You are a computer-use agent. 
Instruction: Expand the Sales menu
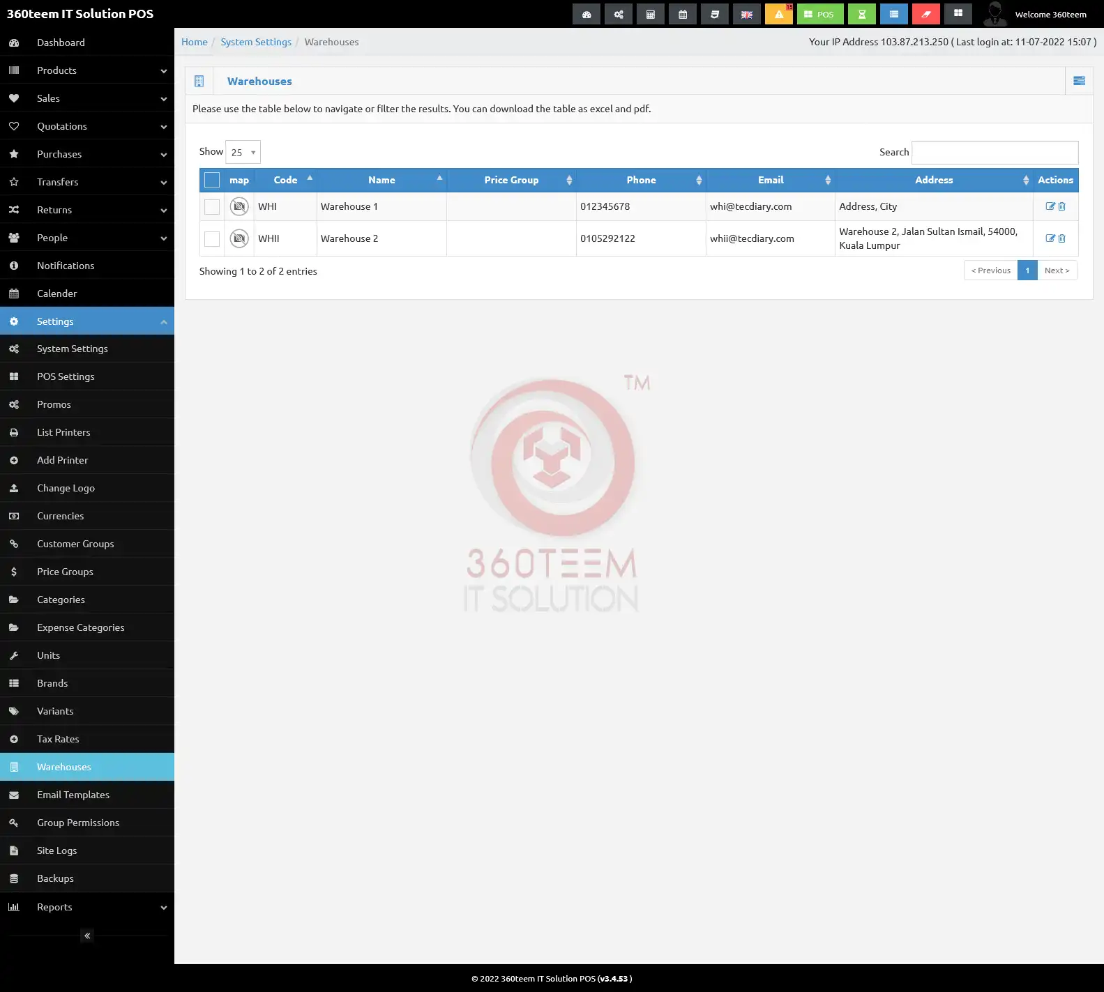[87, 98]
